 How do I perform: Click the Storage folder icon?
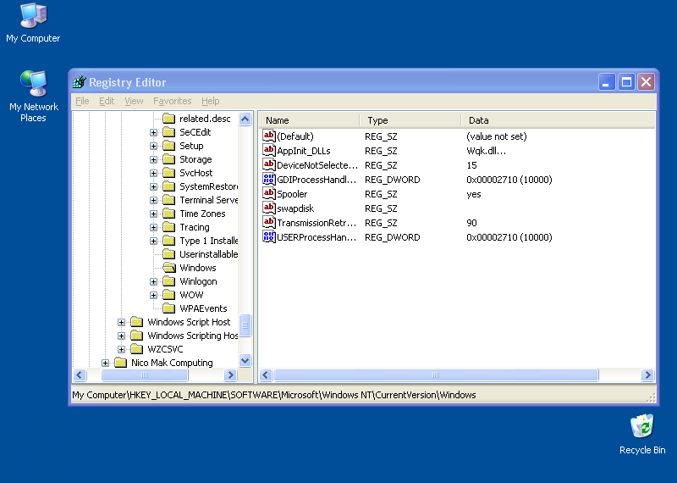tap(168, 159)
